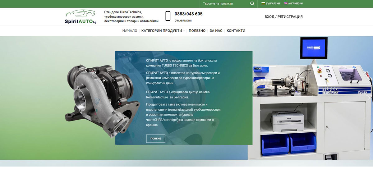Open the ПОЛЕЗНО menu item
The image size is (373, 174).
pyautogui.click(x=197, y=31)
